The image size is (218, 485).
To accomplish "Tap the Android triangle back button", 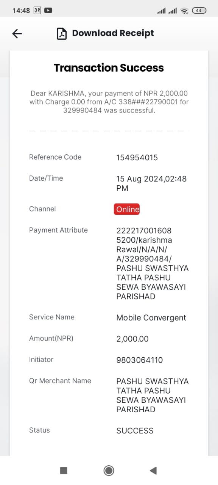I will pos(153,470).
